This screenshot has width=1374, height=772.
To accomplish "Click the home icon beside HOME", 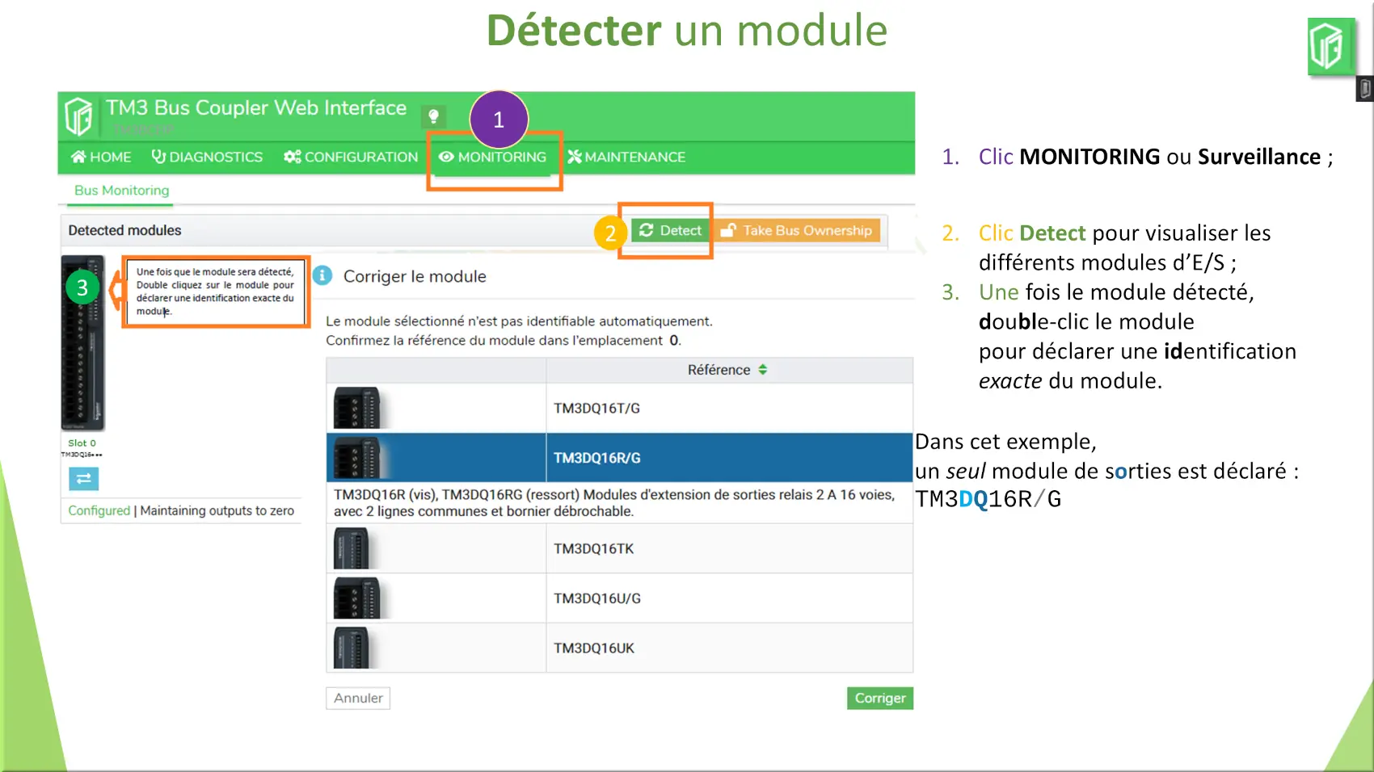I will point(78,157).
